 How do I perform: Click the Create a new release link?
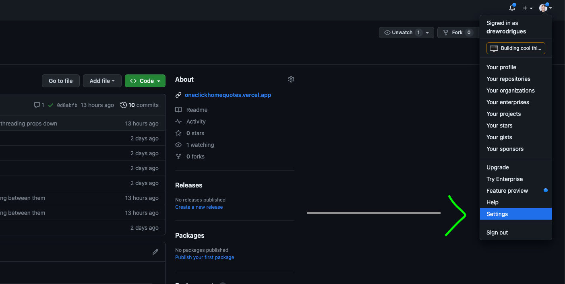(199, 207)
